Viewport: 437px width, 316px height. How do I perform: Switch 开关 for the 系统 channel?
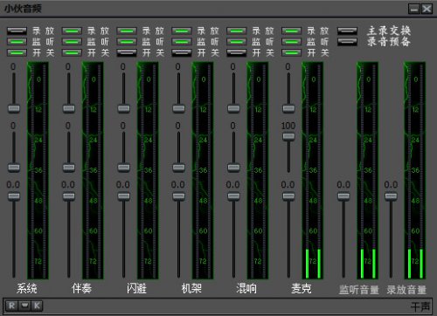17,52
